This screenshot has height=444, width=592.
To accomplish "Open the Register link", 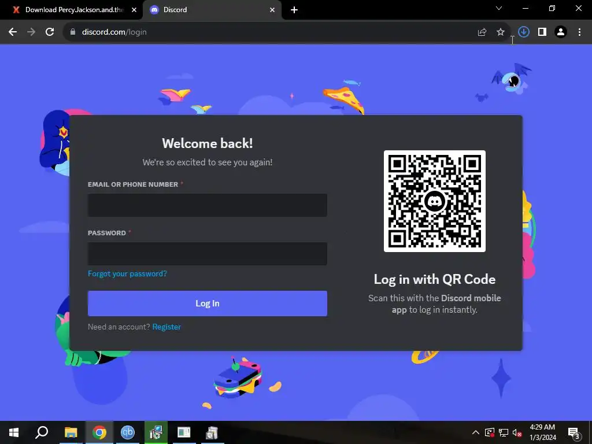I will tap(166, 327).
